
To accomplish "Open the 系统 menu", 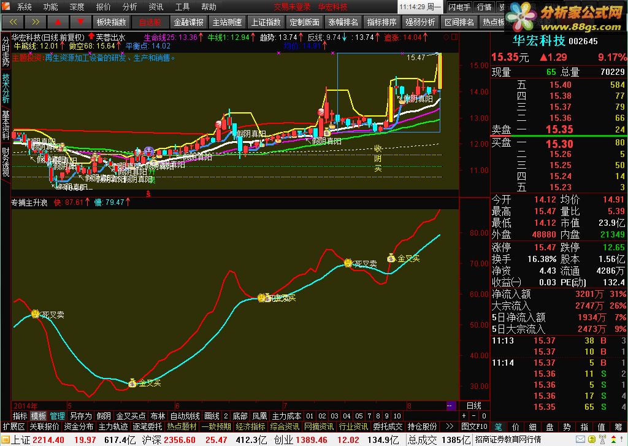I will [x=24, y=7].
